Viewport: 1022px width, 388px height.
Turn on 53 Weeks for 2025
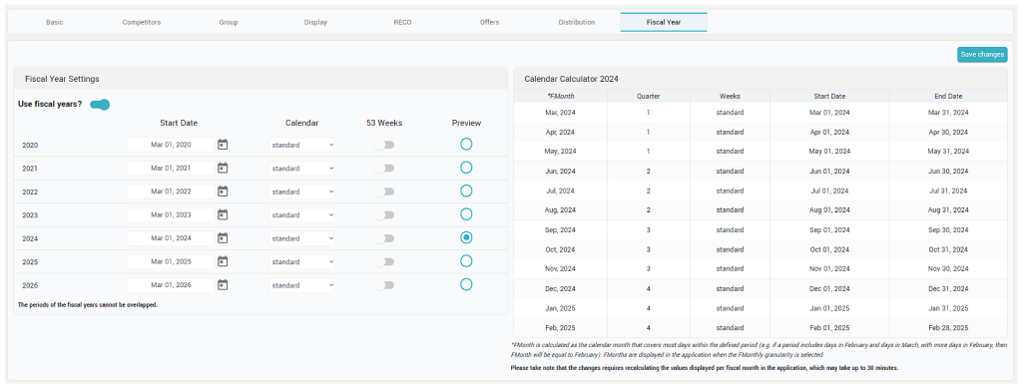[384, 261]
